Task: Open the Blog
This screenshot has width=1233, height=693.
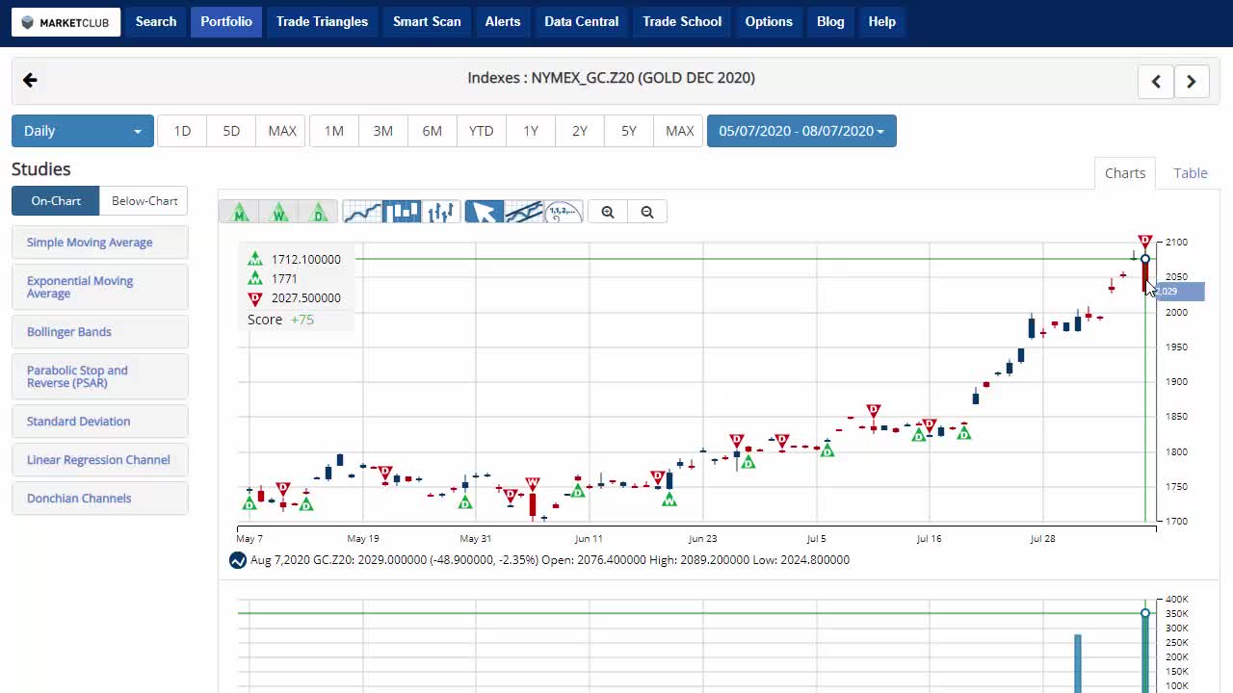Action: (830, 21)
